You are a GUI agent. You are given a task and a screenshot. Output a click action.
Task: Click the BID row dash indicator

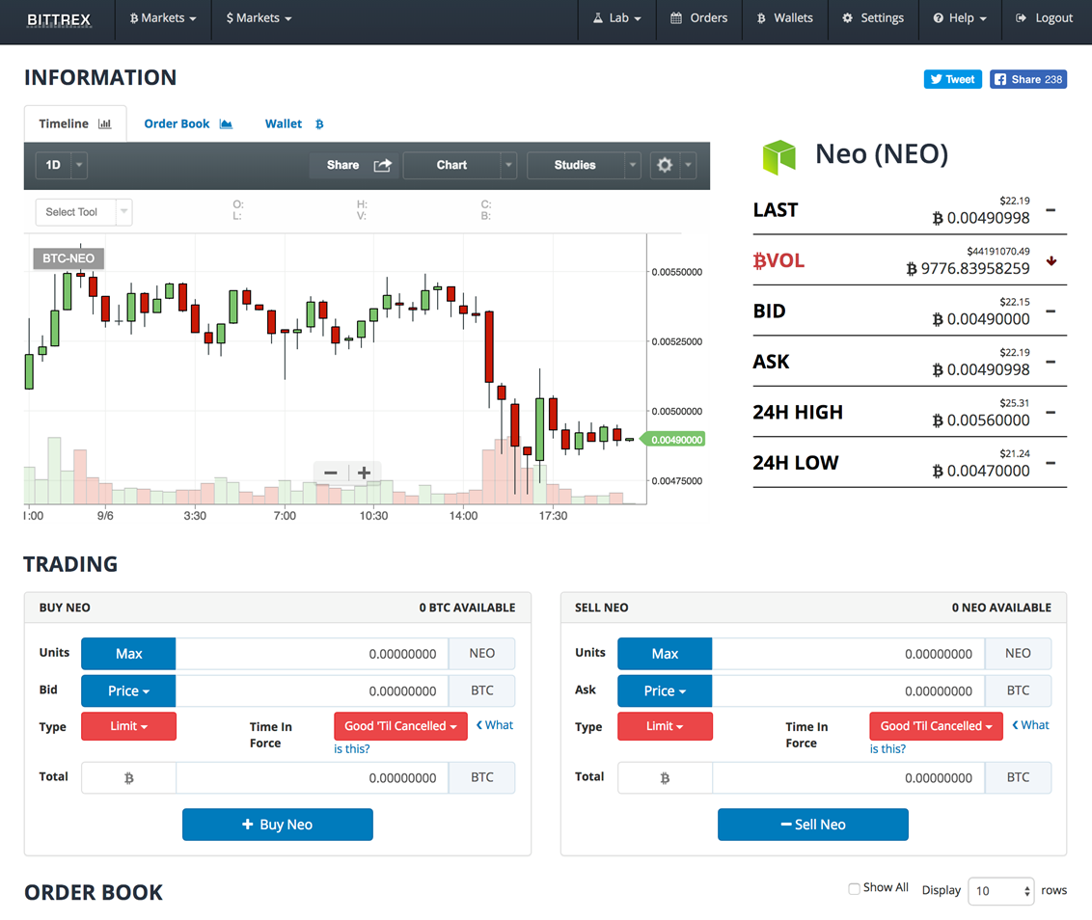pos(1051,311)
